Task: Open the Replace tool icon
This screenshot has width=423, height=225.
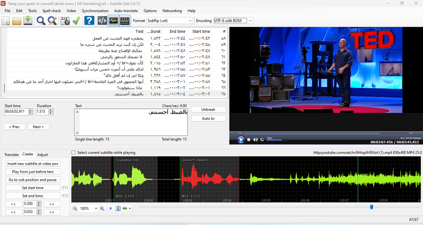Action: click(52, 21)
